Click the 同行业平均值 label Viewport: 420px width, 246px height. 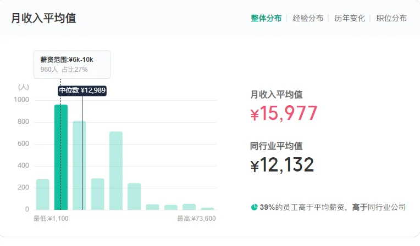coord(276,146)
